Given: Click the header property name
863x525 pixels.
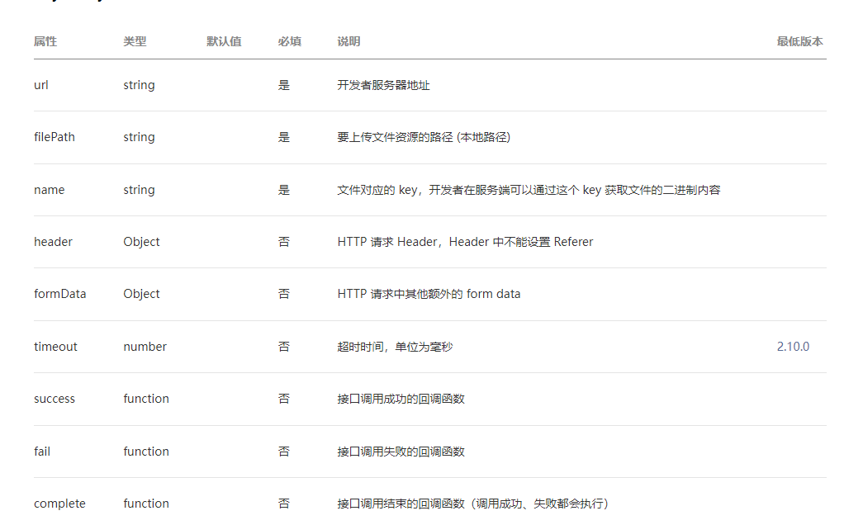Looking at the screenshot, I should 53,242.
